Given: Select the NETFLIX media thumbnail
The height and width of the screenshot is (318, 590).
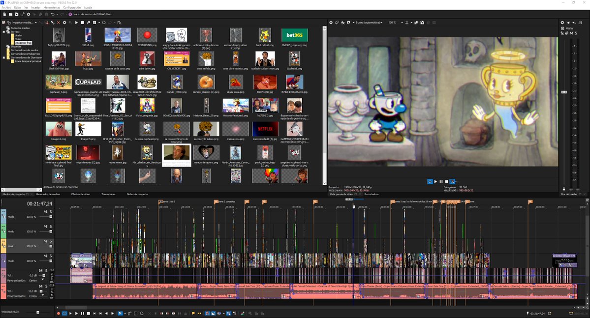Looking at the screenshot, I should click(x=265, y=129).
